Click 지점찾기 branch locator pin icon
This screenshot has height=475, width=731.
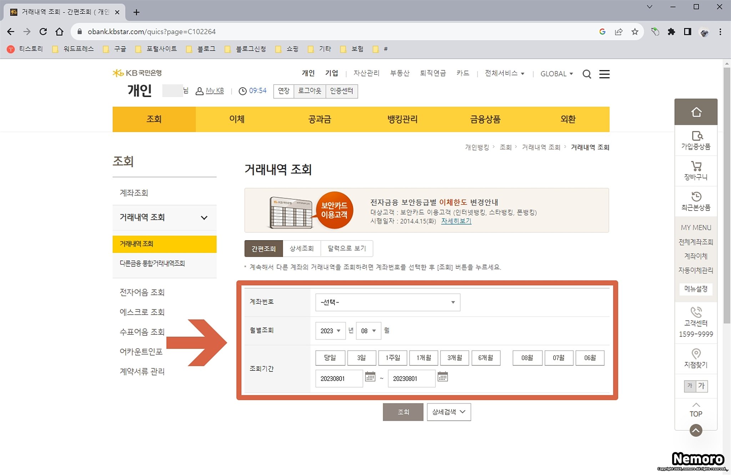(x=696, y=354)
